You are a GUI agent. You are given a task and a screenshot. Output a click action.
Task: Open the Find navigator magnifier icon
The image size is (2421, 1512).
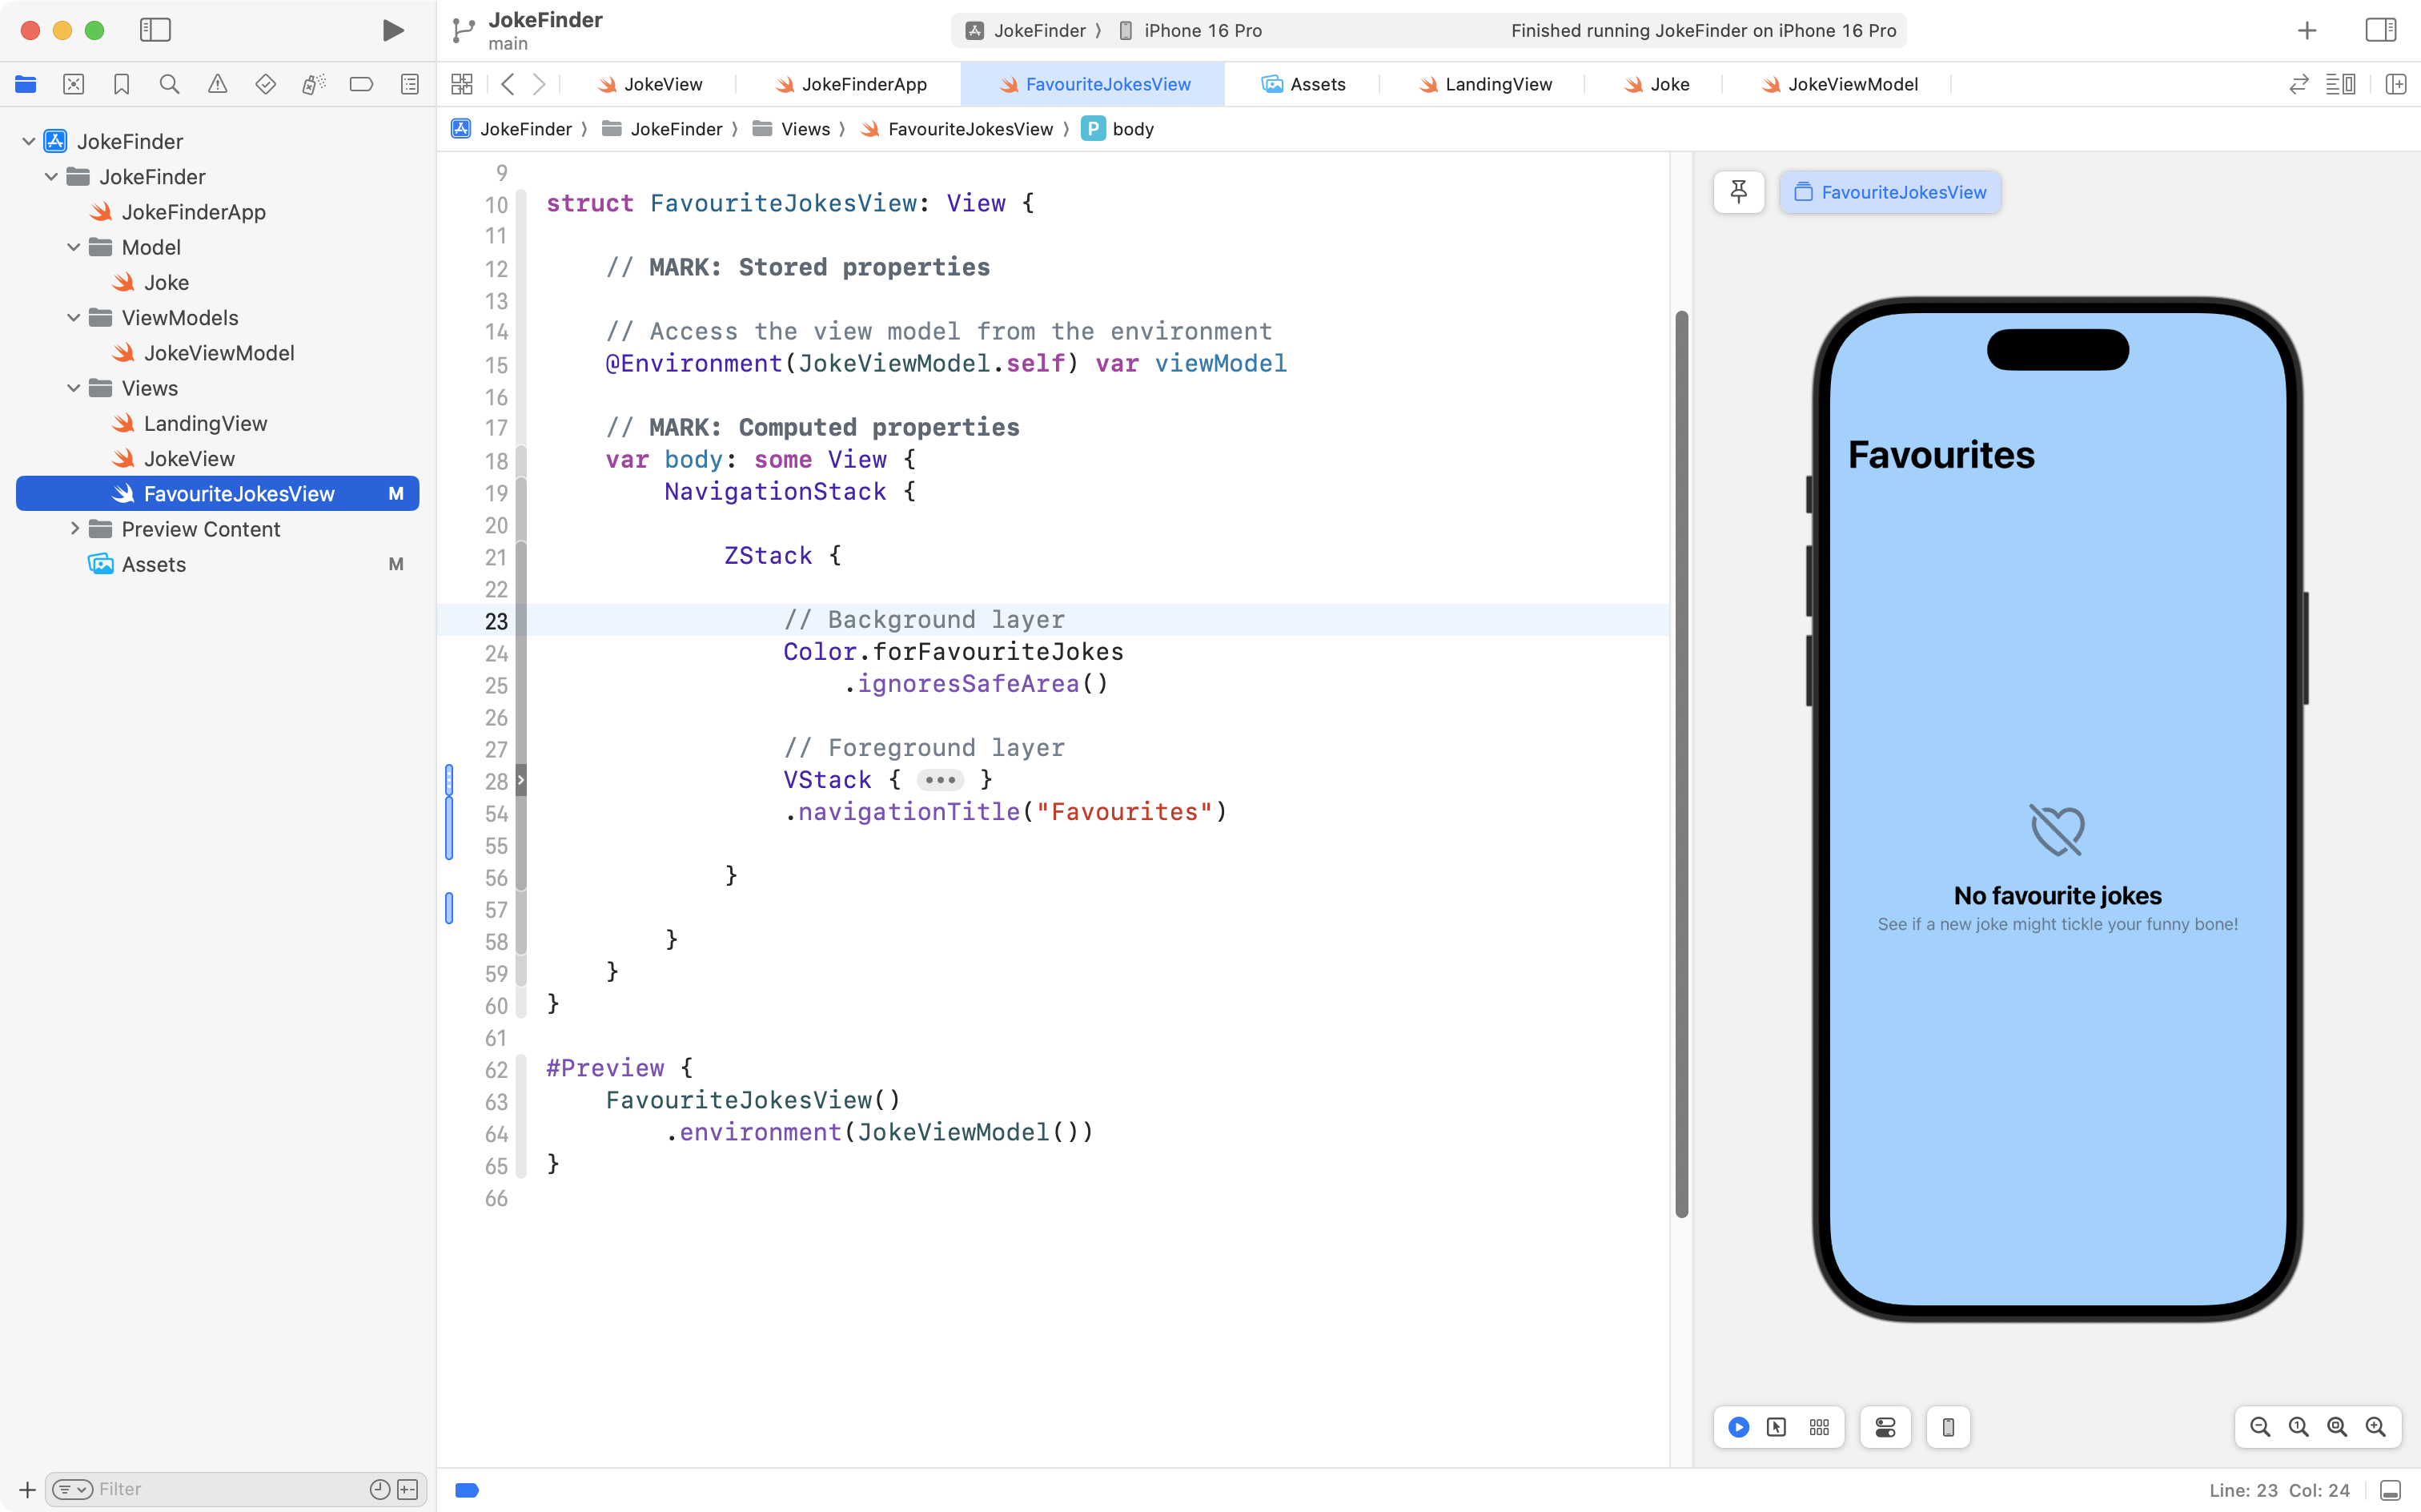[169, 84]
